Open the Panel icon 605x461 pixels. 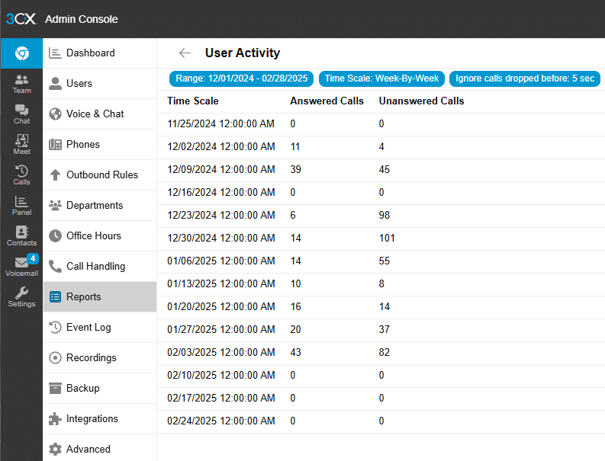(21, 206)
